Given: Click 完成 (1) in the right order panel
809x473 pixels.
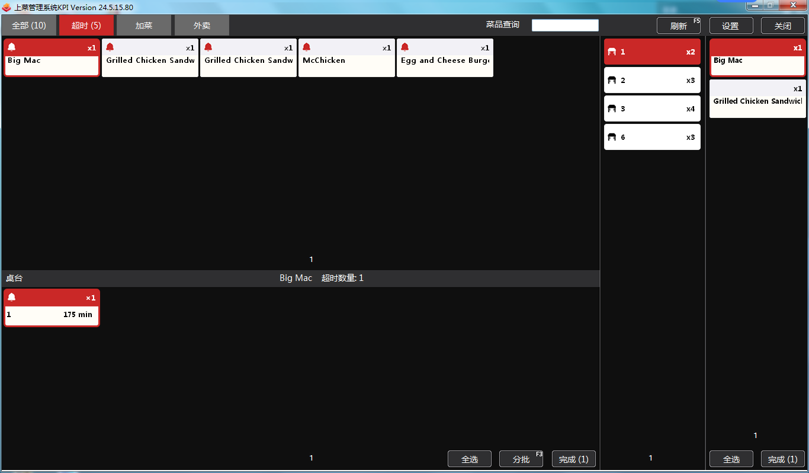Looking at the screenshot, I should [782, 459].
